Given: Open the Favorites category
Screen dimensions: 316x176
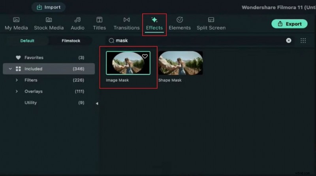Looking at the screenshot, I should pos(49,58).
